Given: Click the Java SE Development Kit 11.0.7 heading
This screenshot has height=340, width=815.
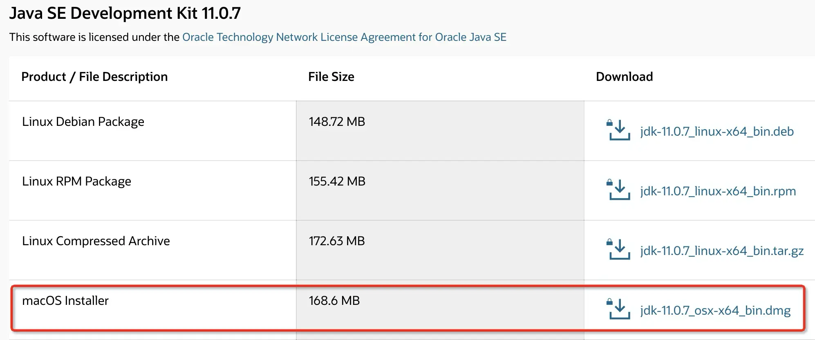Looking at the screenshot, I should tap(125, 13).
